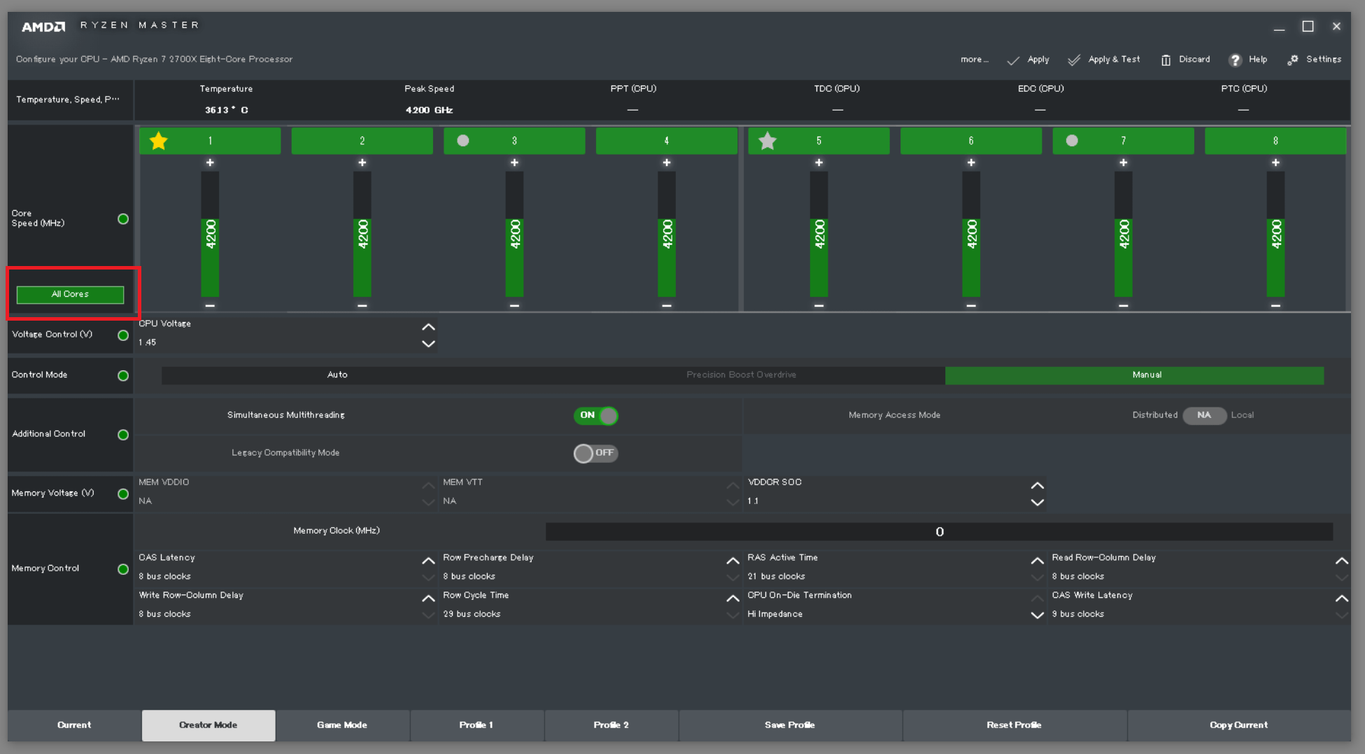
Task: Increase CAS Latency with up chevron
Action: (x=428, y=561)
